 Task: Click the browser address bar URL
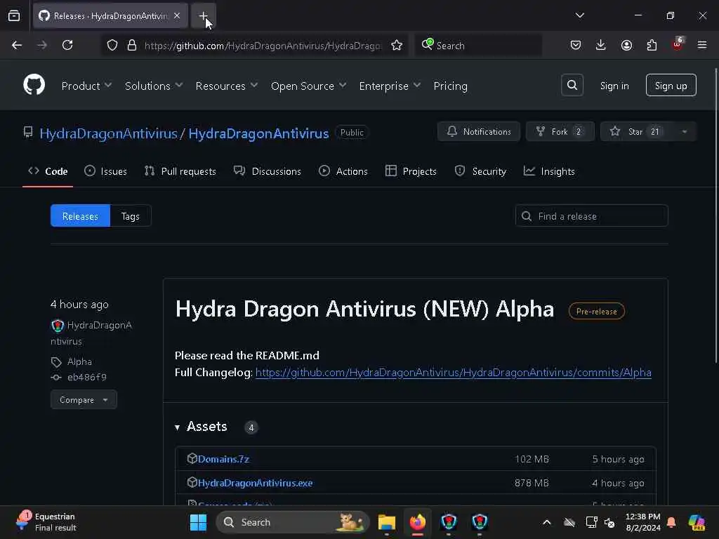[x=263, y=46]
